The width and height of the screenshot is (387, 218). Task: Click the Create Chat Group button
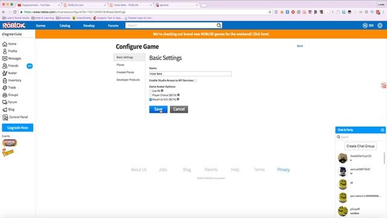click(360, 146)
